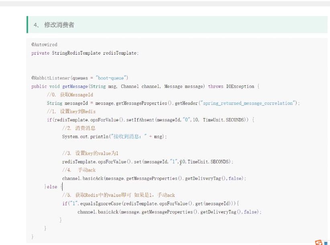This screenshot has height=245, width=330.
Task: Click the Sogou input method logo icon
Action: coord(319,242)
